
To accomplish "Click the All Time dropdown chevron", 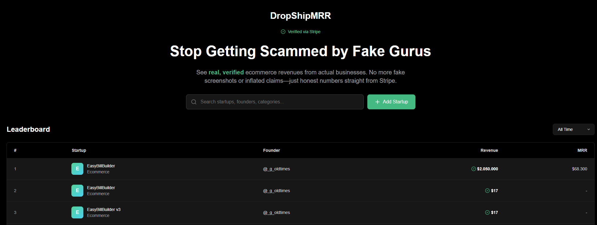I will click(589, 129).
